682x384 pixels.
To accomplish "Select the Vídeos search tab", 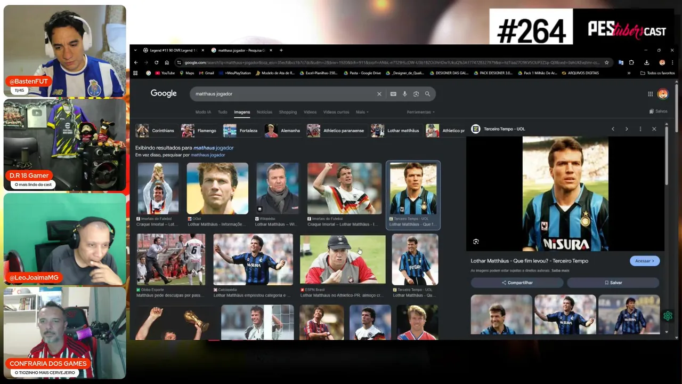I will tap(310, 112).
